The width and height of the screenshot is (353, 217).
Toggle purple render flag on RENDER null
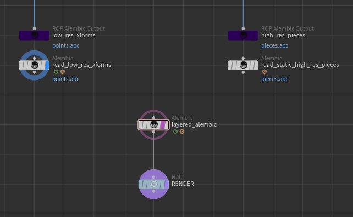click(x=166, y=184)
